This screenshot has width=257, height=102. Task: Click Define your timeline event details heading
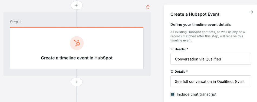pyautogui.click(x=201, y=24)
